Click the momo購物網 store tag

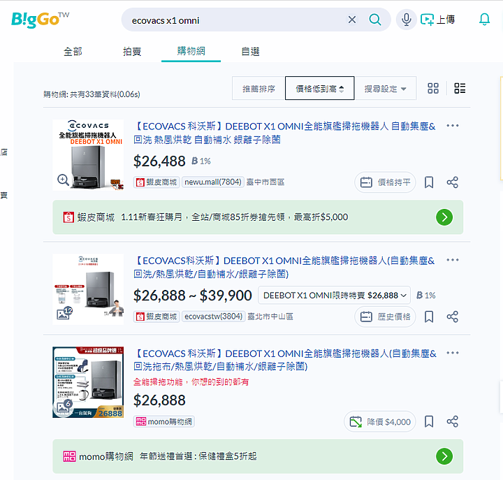point(164,421)
